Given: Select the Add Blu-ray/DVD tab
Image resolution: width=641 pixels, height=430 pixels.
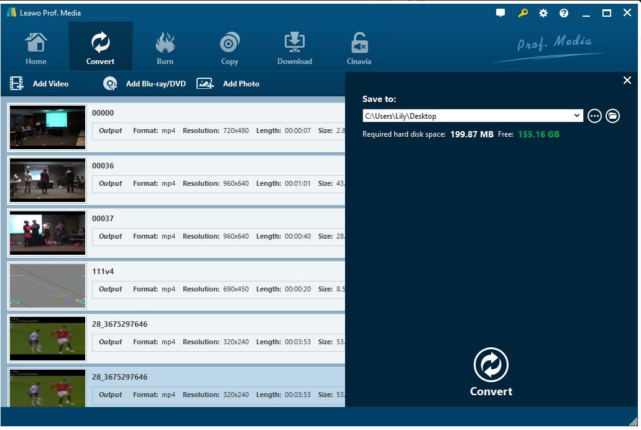Looking at the screenshot, I should coord(142,83).
